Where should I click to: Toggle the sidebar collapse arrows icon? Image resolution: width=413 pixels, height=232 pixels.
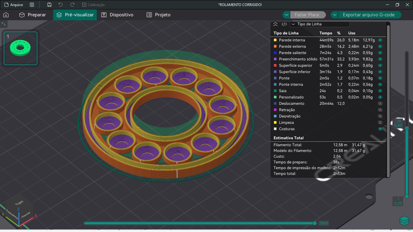[x=4, y=24]
